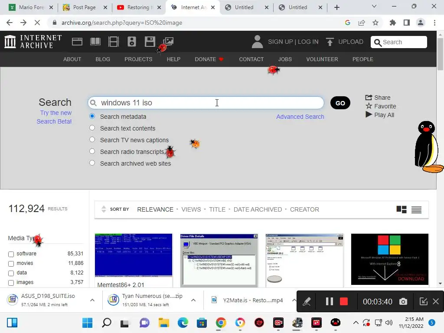444x333 pixels.
Task: Pause the screen recording
Action: [x=330, y=301]
